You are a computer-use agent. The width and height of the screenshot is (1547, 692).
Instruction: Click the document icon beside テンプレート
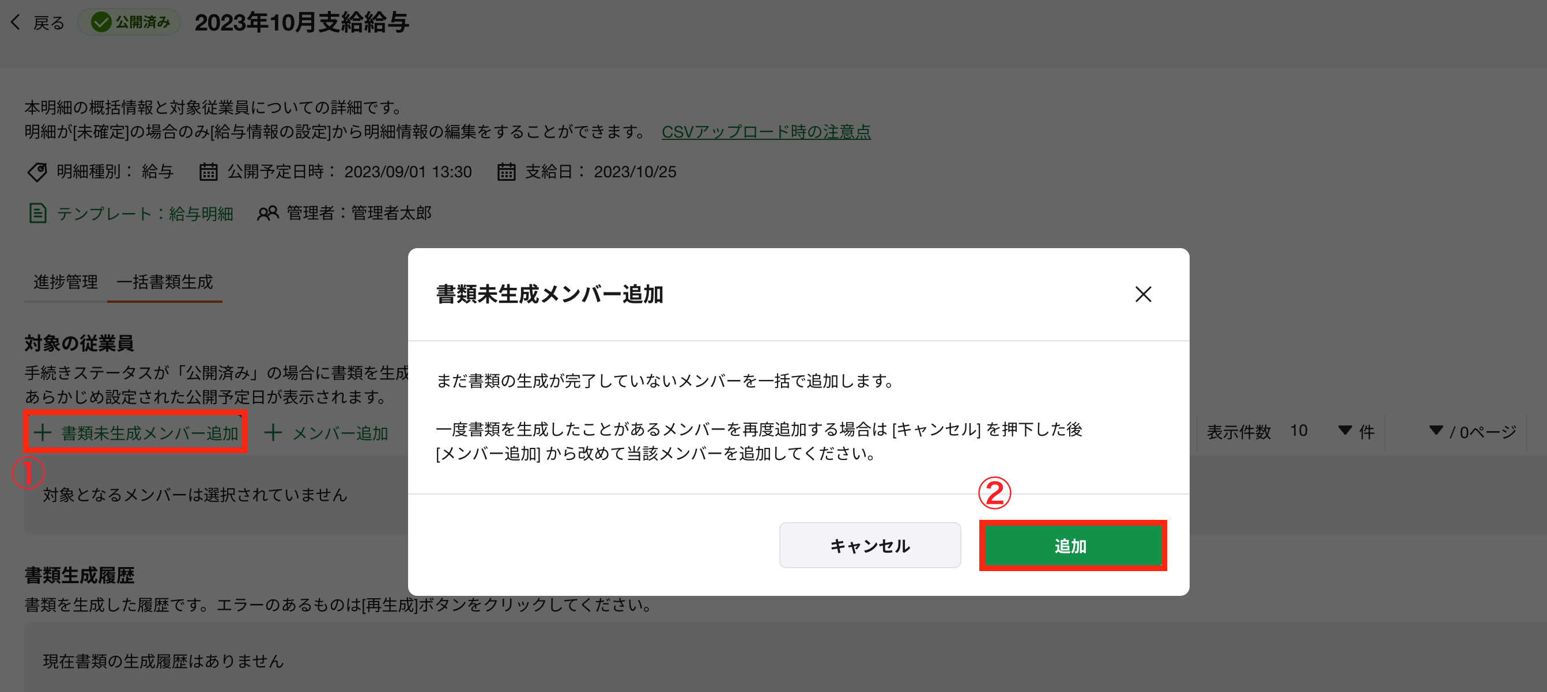(38, 214)
